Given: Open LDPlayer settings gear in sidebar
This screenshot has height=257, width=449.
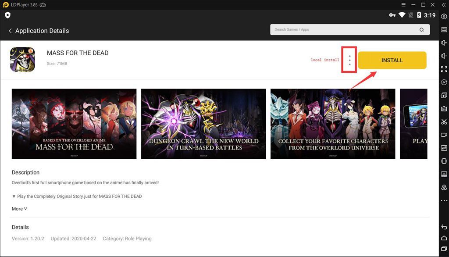Looking at the screenshot, I should (444, 17).
